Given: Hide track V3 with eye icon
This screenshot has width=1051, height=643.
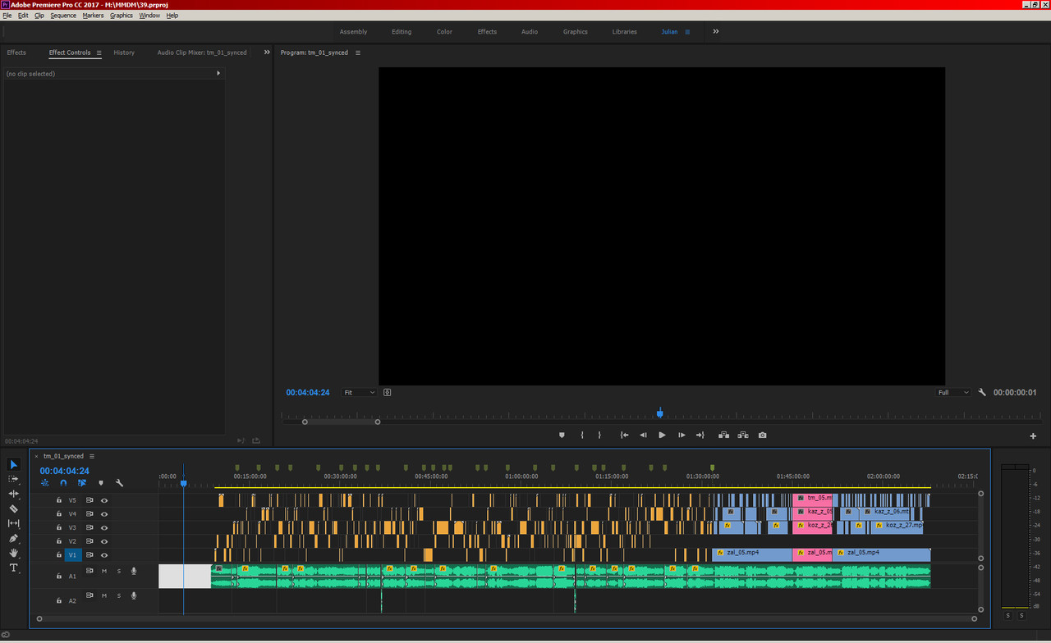Looking at the screenshot, I should pos(104,528).
